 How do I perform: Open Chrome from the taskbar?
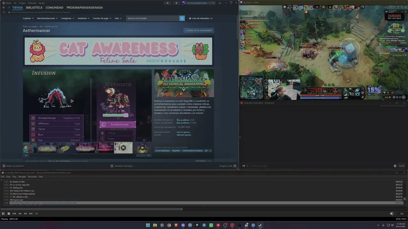pos(169,225)
